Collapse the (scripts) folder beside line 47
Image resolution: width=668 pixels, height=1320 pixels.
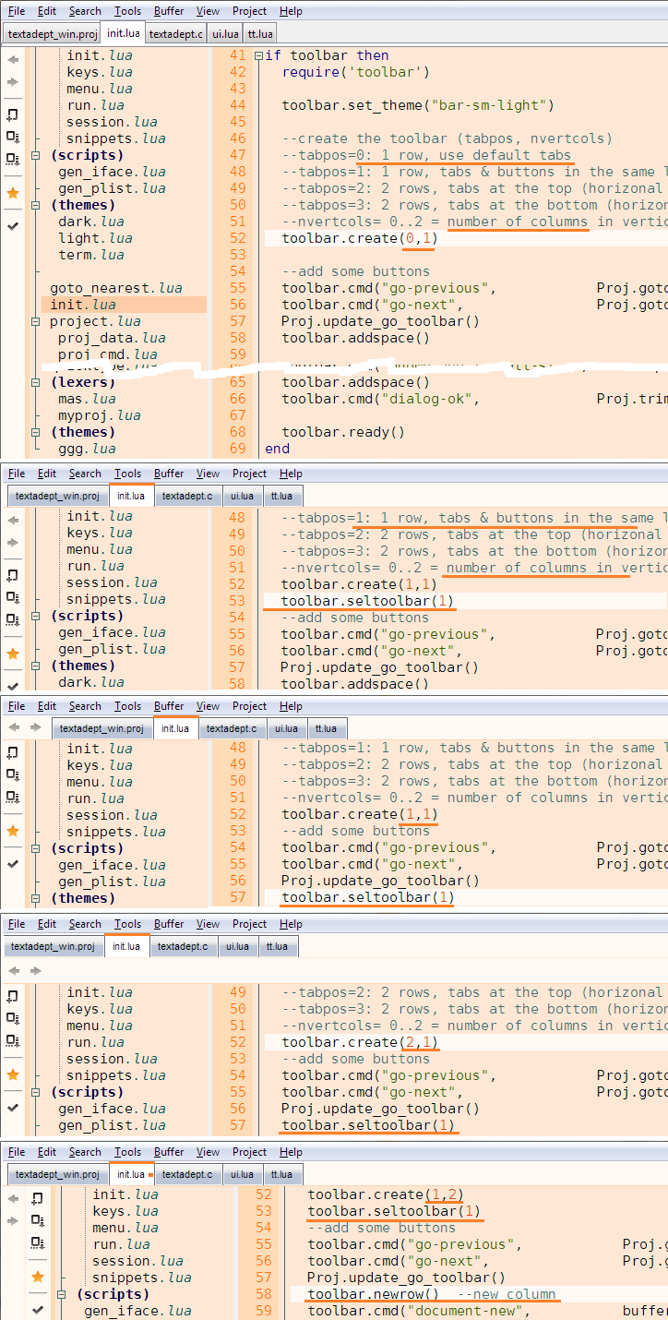click(x=37, y=155)
